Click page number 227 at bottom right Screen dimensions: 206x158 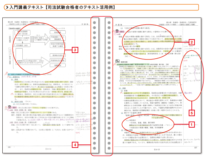195,147
